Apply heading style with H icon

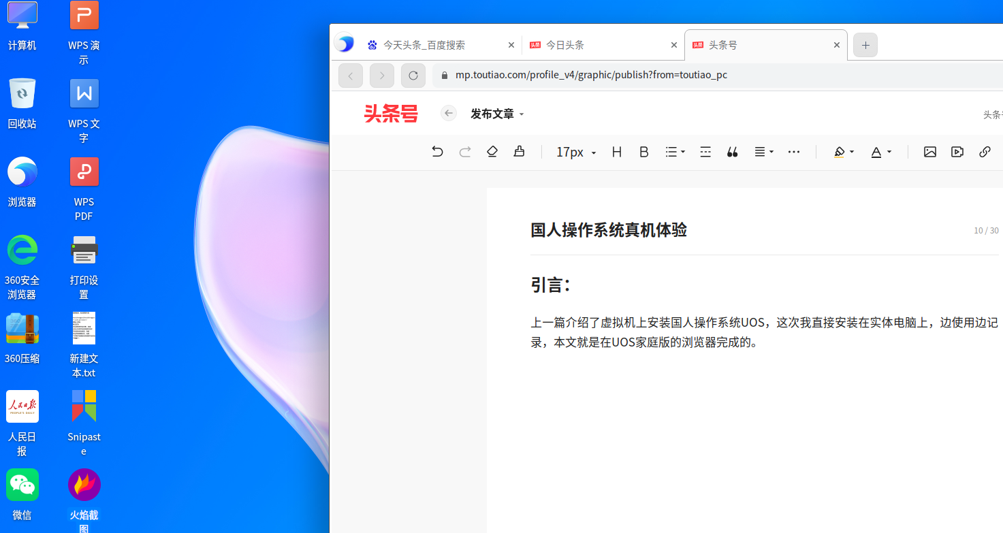point(617,152)
